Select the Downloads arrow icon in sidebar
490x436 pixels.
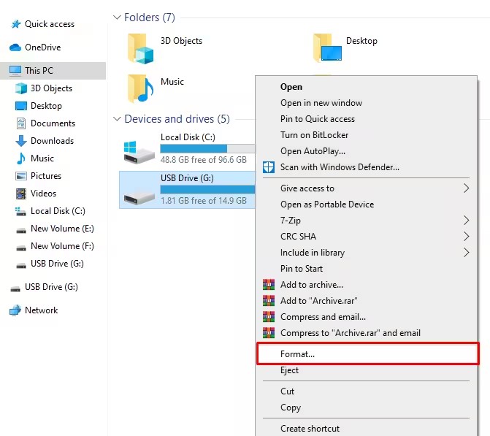[20, 141]
